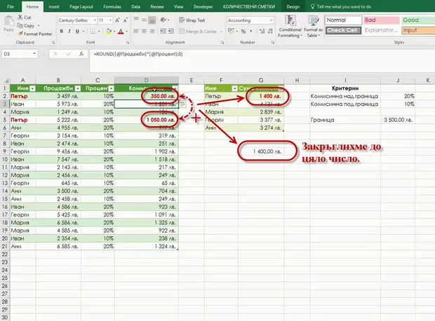Image resolution: width=435 pixels, height=321 pixels.
Task: Apply Comma Style icon
Action: click(x=251, y=32)
